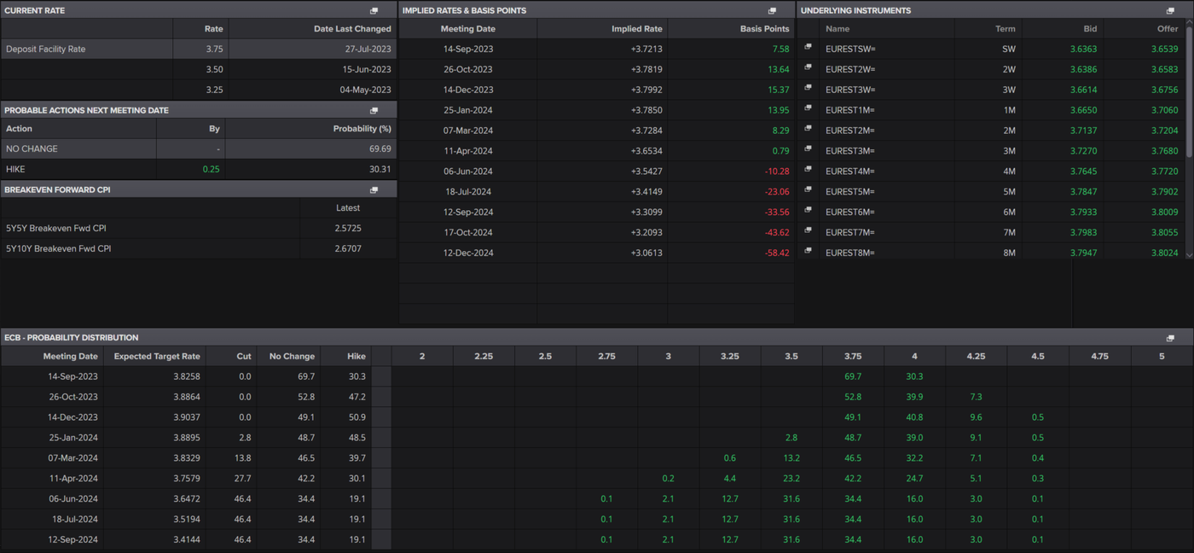The image size is (1194, 553).
Task: Click the Underlying Instruments scrollbar thumb
Action: 1190,94
